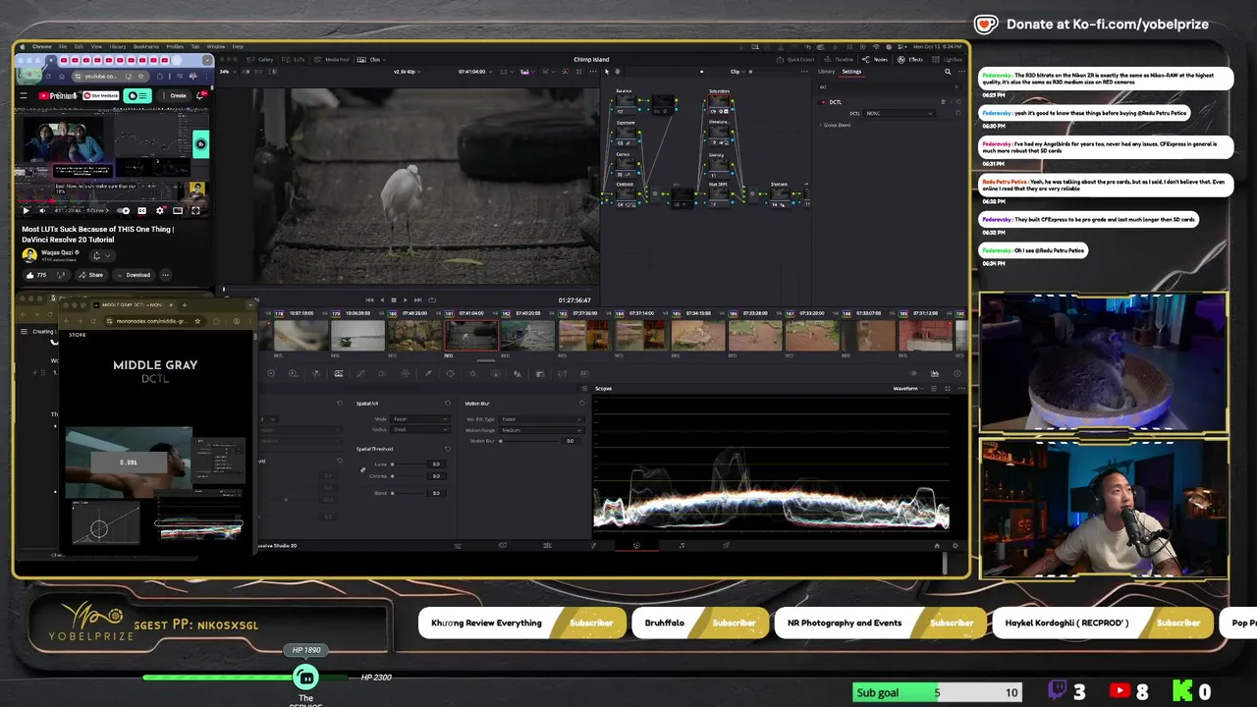
Task: Show the Scopes panel icon
Action: coord(935,373)
